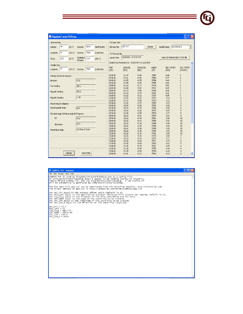Click the True Heading result field 154.1
The width and height of the screenshot is (243, 314).
pos(86,86)
